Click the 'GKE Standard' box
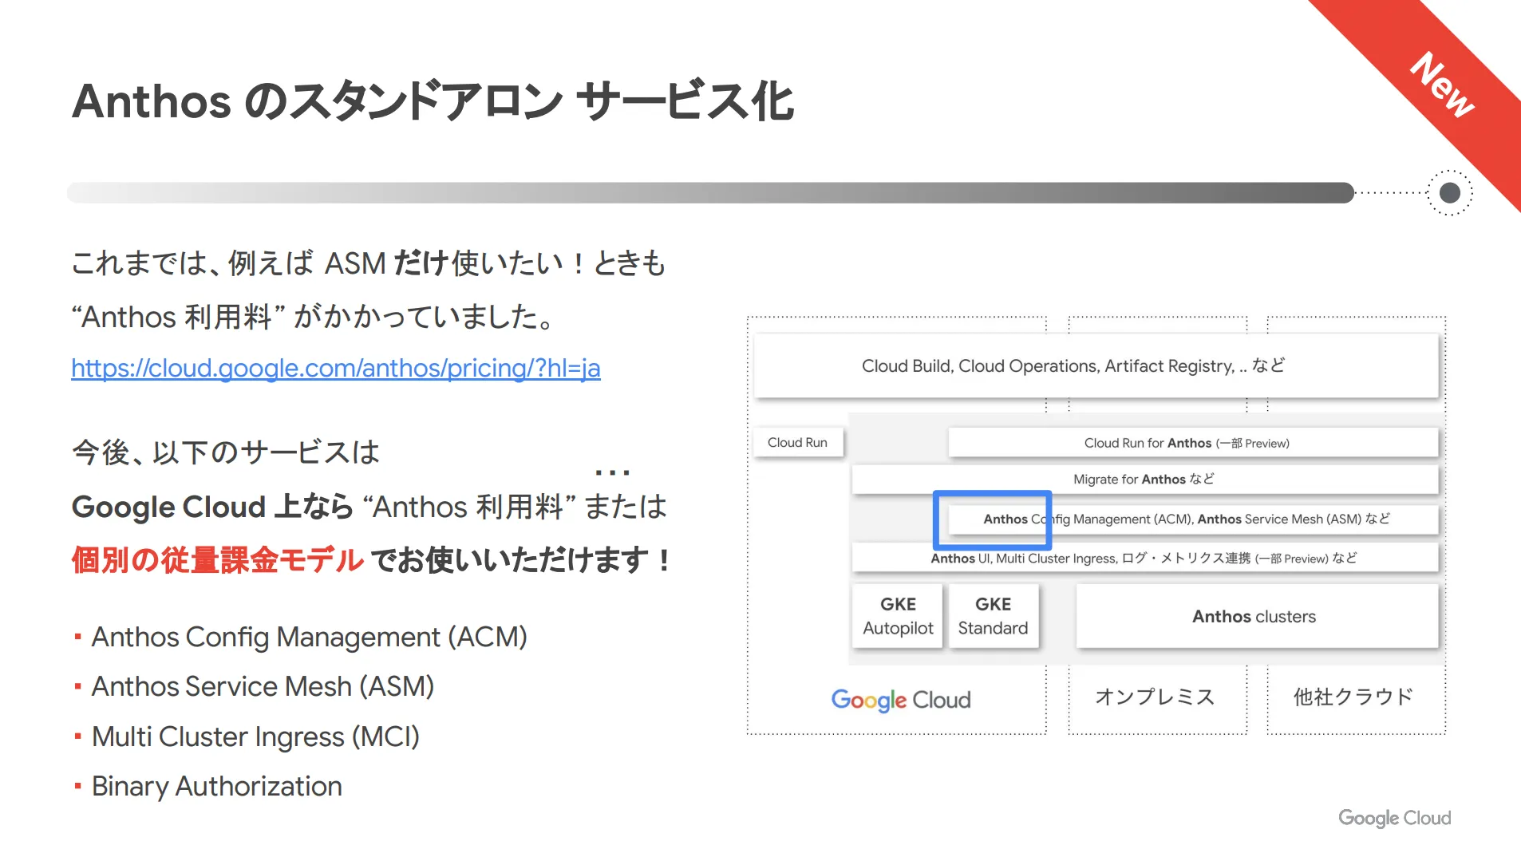Image resolution: width=1521 pixels, height=849 pixels. [993, 616]
